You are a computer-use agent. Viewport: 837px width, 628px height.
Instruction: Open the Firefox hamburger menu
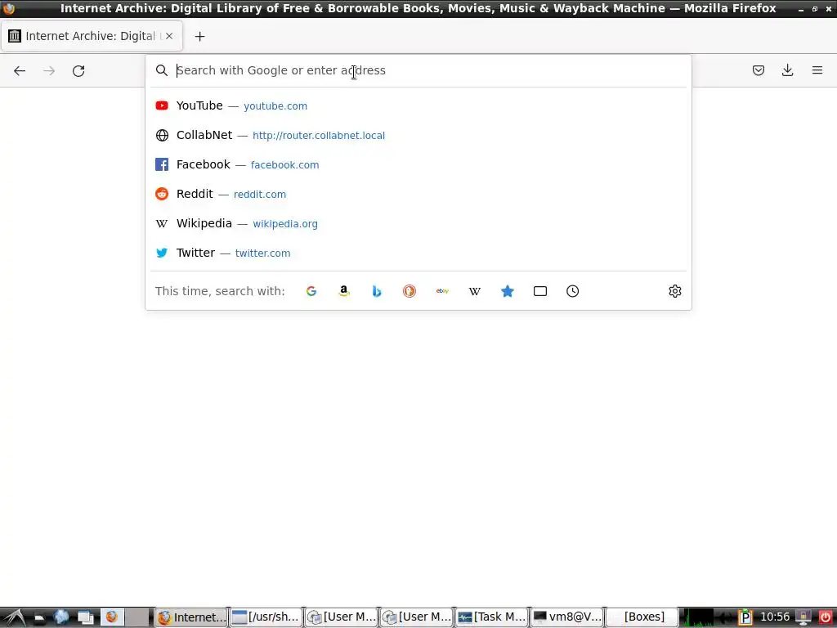click(x=817, y=70)
